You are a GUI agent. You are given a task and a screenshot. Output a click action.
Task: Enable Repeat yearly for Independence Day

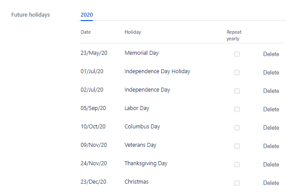pyautogui.click(x=237, y=91)
